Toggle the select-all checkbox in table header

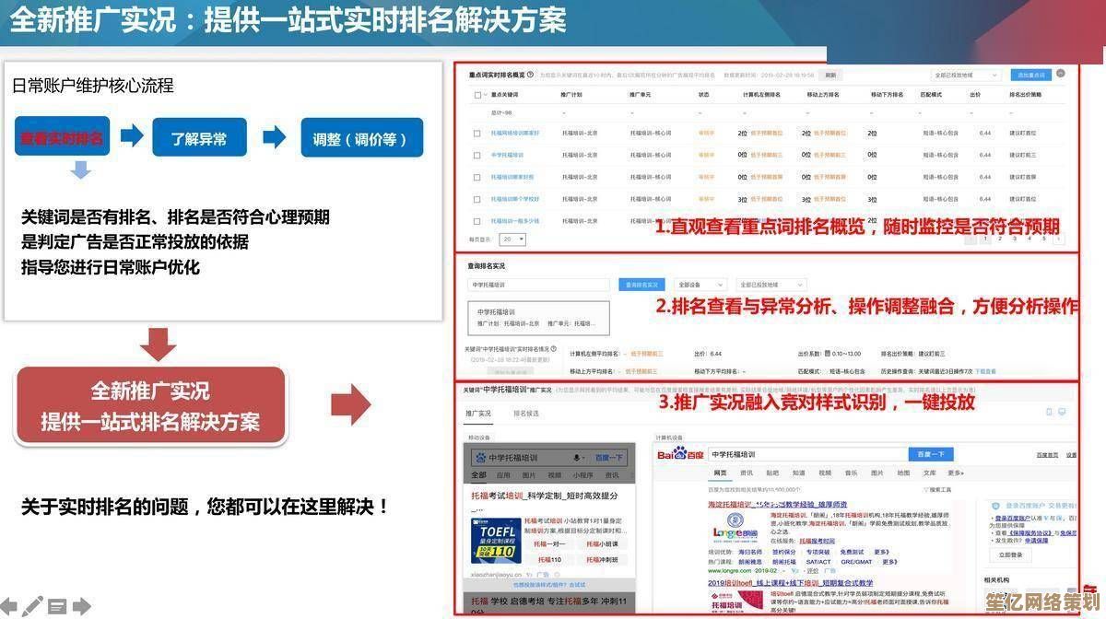coord(477,95)
